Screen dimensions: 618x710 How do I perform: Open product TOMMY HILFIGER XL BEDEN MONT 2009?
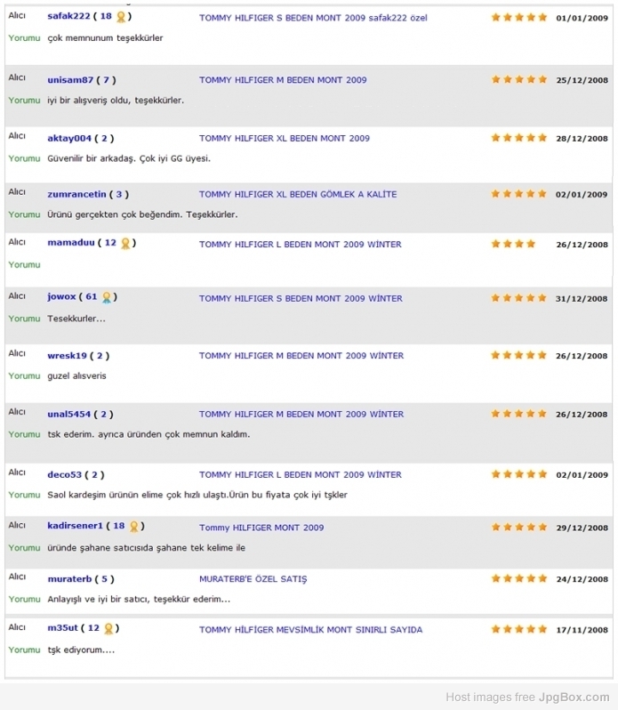pos(285,139)
